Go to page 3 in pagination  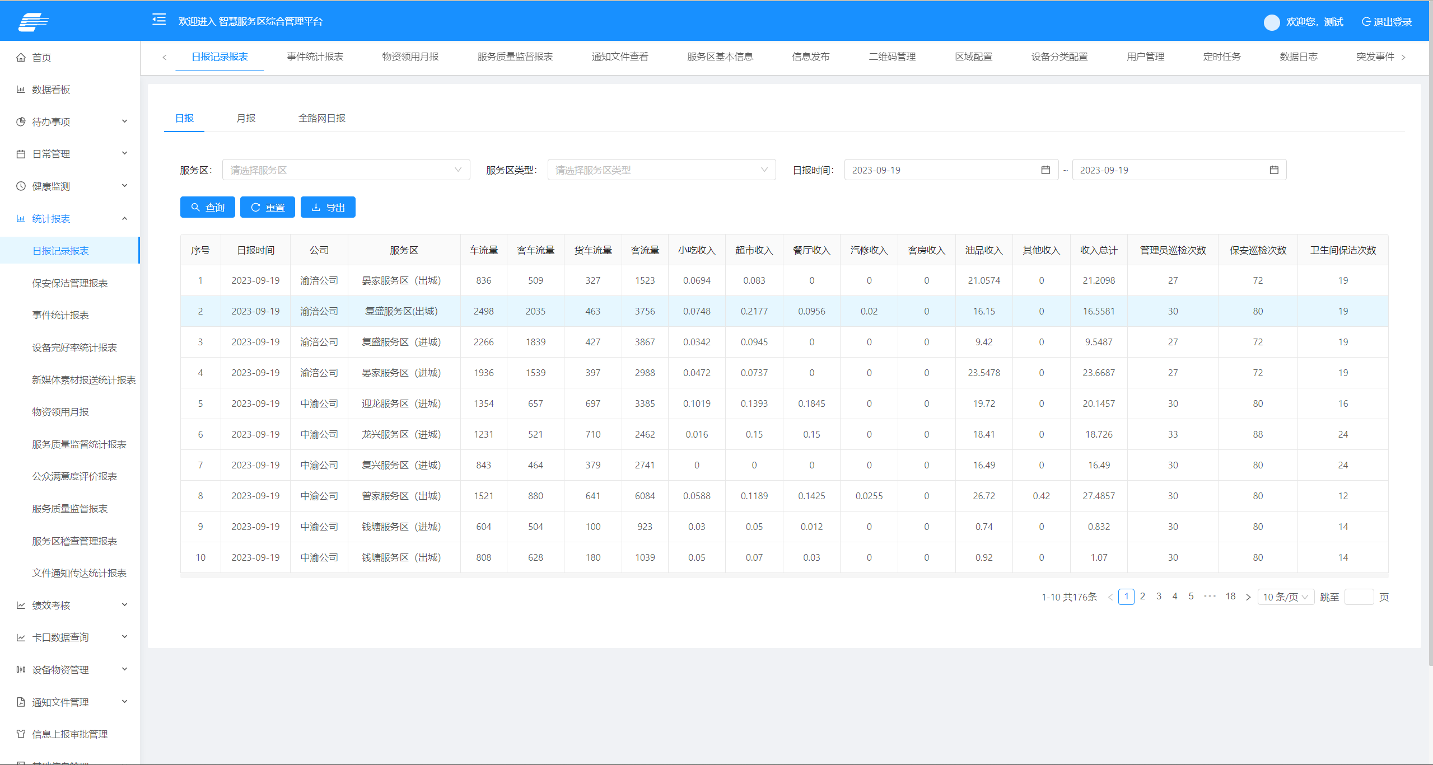1159,597
